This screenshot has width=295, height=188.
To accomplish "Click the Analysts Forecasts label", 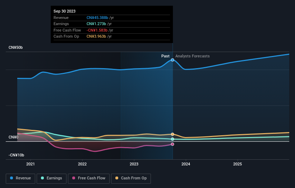I will pyautogui.click(x=193, y=56).
